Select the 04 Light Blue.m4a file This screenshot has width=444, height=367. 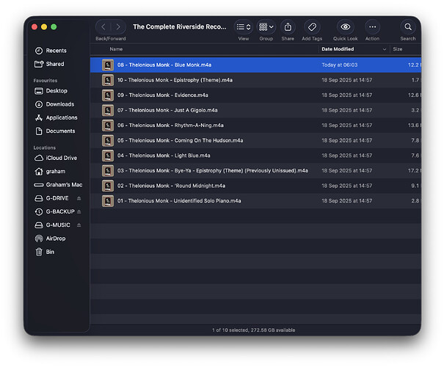coord(255,156)
